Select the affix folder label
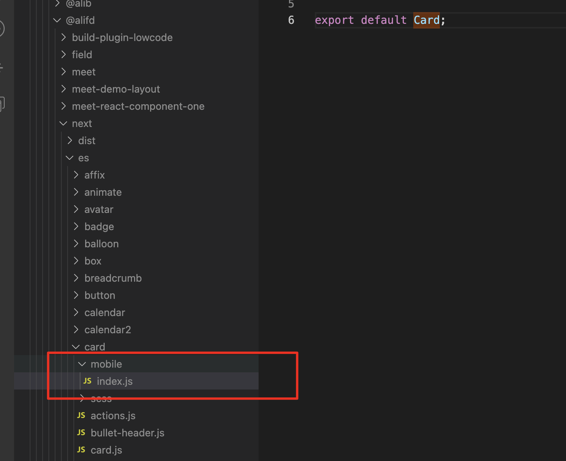The height and width of the screenshot is (461, 566). (95, 175)
